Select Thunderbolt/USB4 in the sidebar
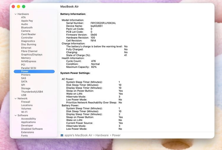This screenshot has width=222, height=150. (x=32, y=92)
